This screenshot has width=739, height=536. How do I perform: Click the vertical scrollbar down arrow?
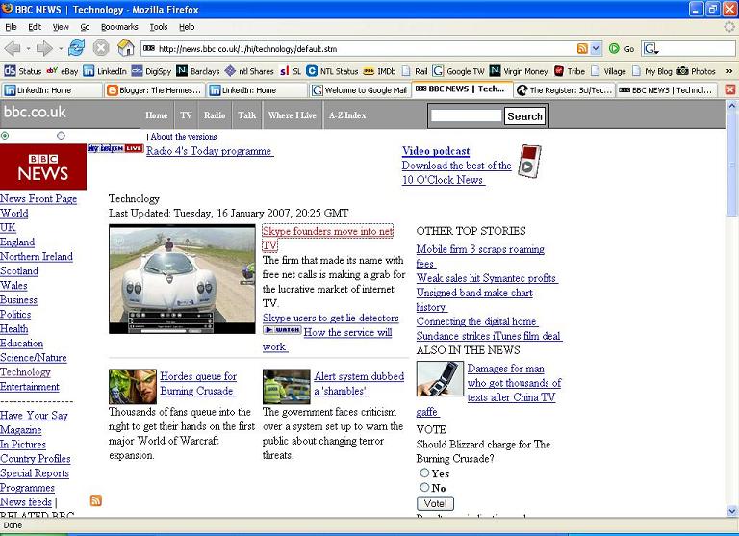pyautogui.click(x=732, y=511)
